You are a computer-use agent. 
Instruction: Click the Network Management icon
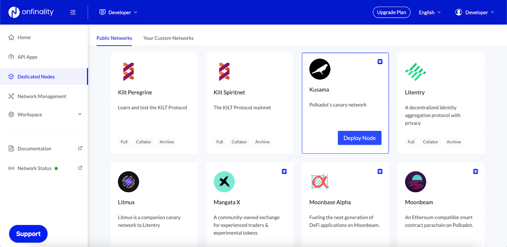pyautogui.click(x=11, y=96)
